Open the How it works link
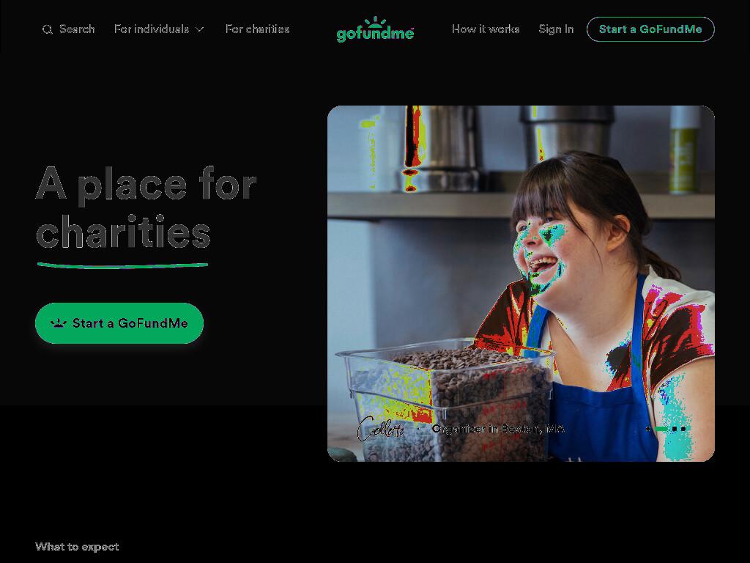 (x=486, y=29)
